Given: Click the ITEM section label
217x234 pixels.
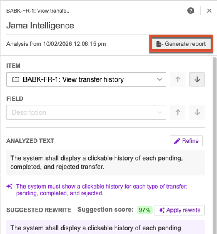Looking at the screenshot, I should [13, 66].
